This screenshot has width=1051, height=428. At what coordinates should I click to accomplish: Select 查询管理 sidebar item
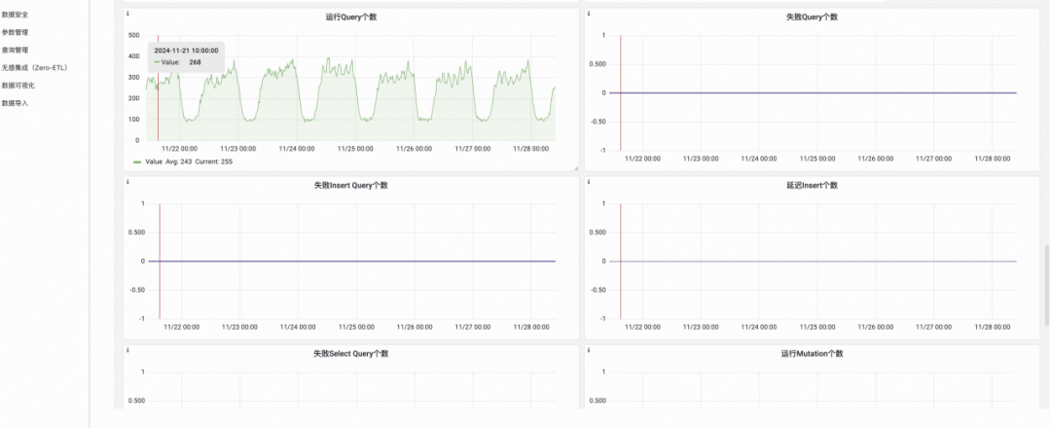(x=15, y=50)
